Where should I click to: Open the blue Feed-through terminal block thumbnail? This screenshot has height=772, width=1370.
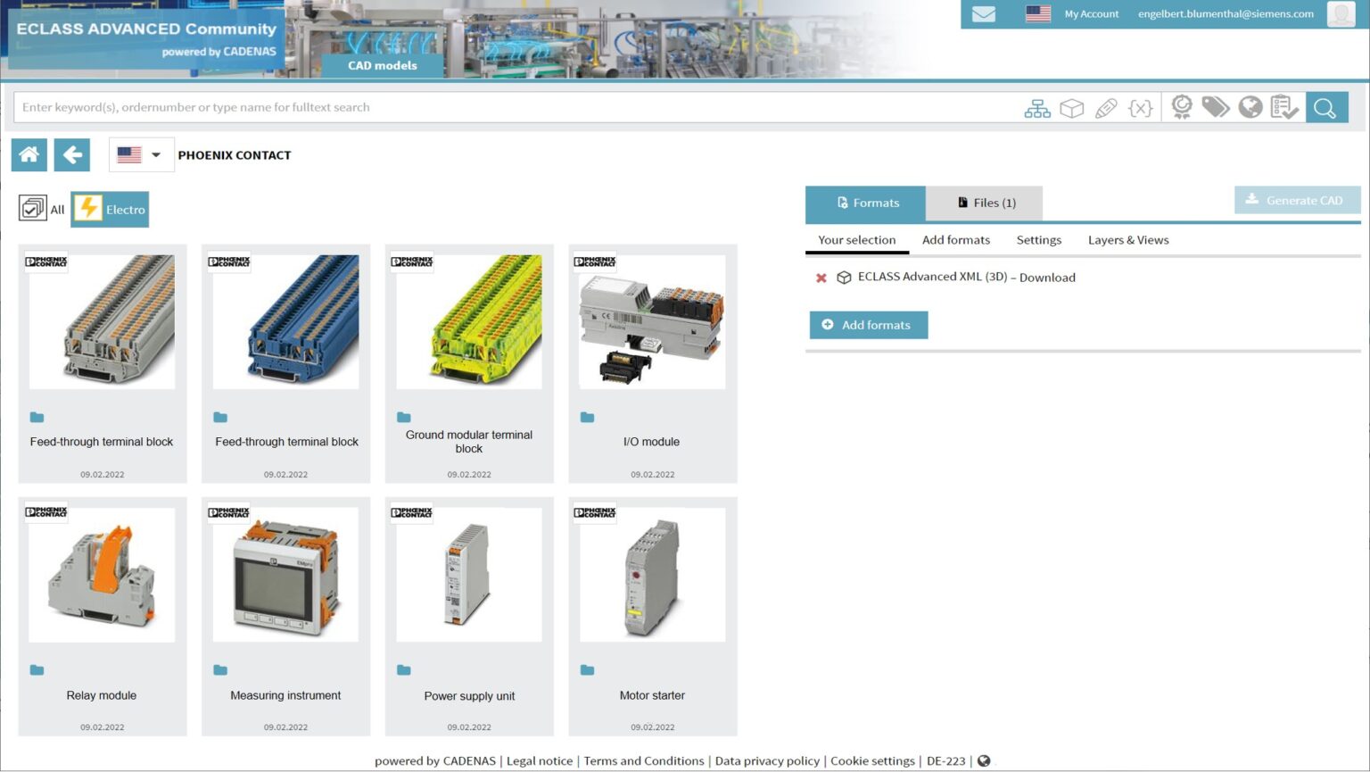285,322
